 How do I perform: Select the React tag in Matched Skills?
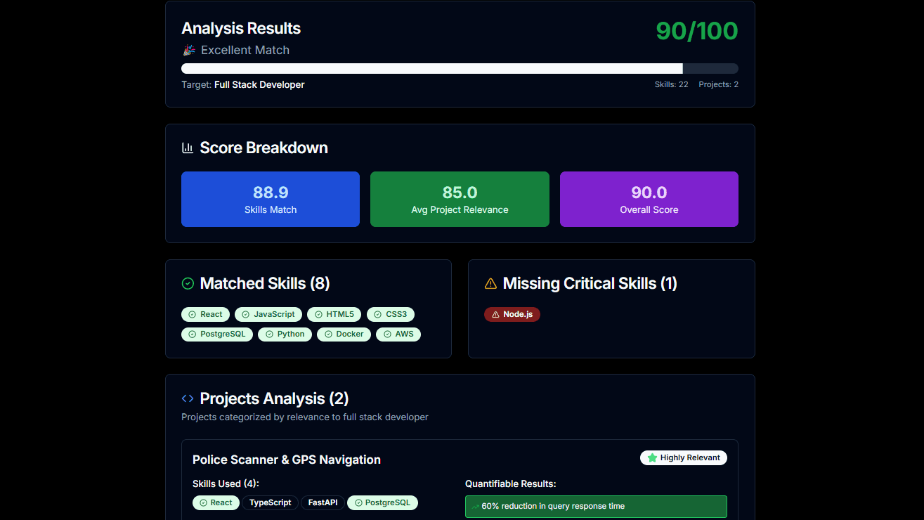pos(205,314)
